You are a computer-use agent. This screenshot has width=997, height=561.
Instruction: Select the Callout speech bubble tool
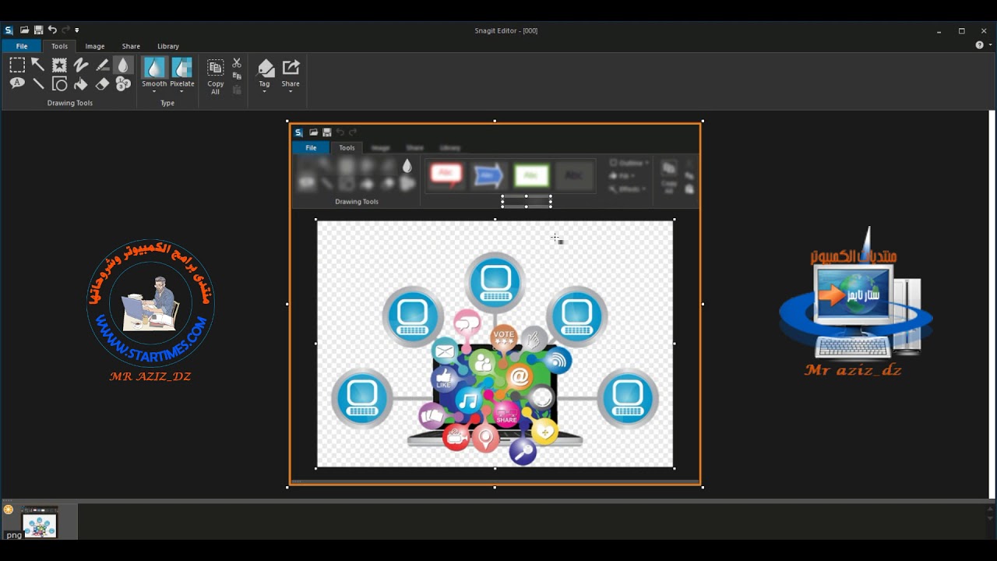[17, 84]
